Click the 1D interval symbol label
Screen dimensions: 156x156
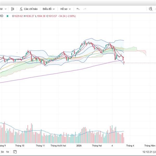point(2,16)
